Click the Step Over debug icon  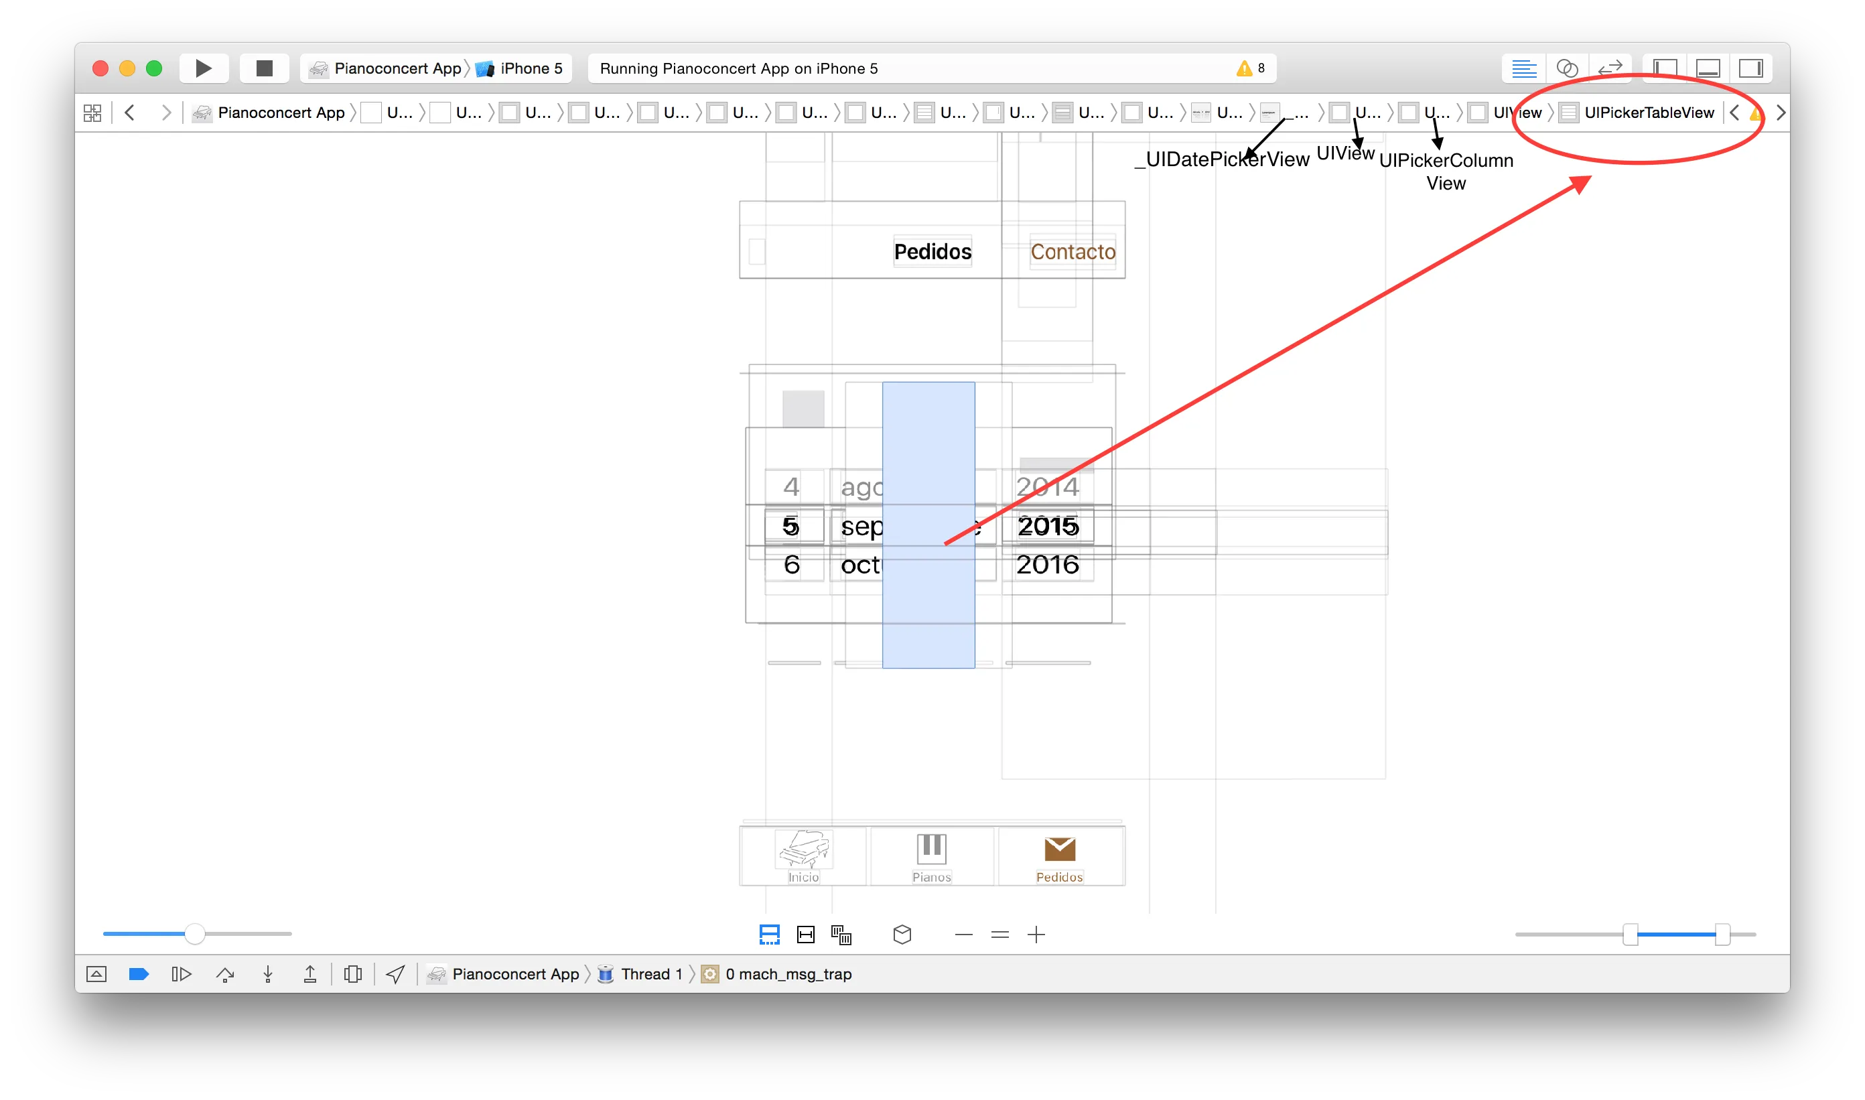(x=225, y=974)
